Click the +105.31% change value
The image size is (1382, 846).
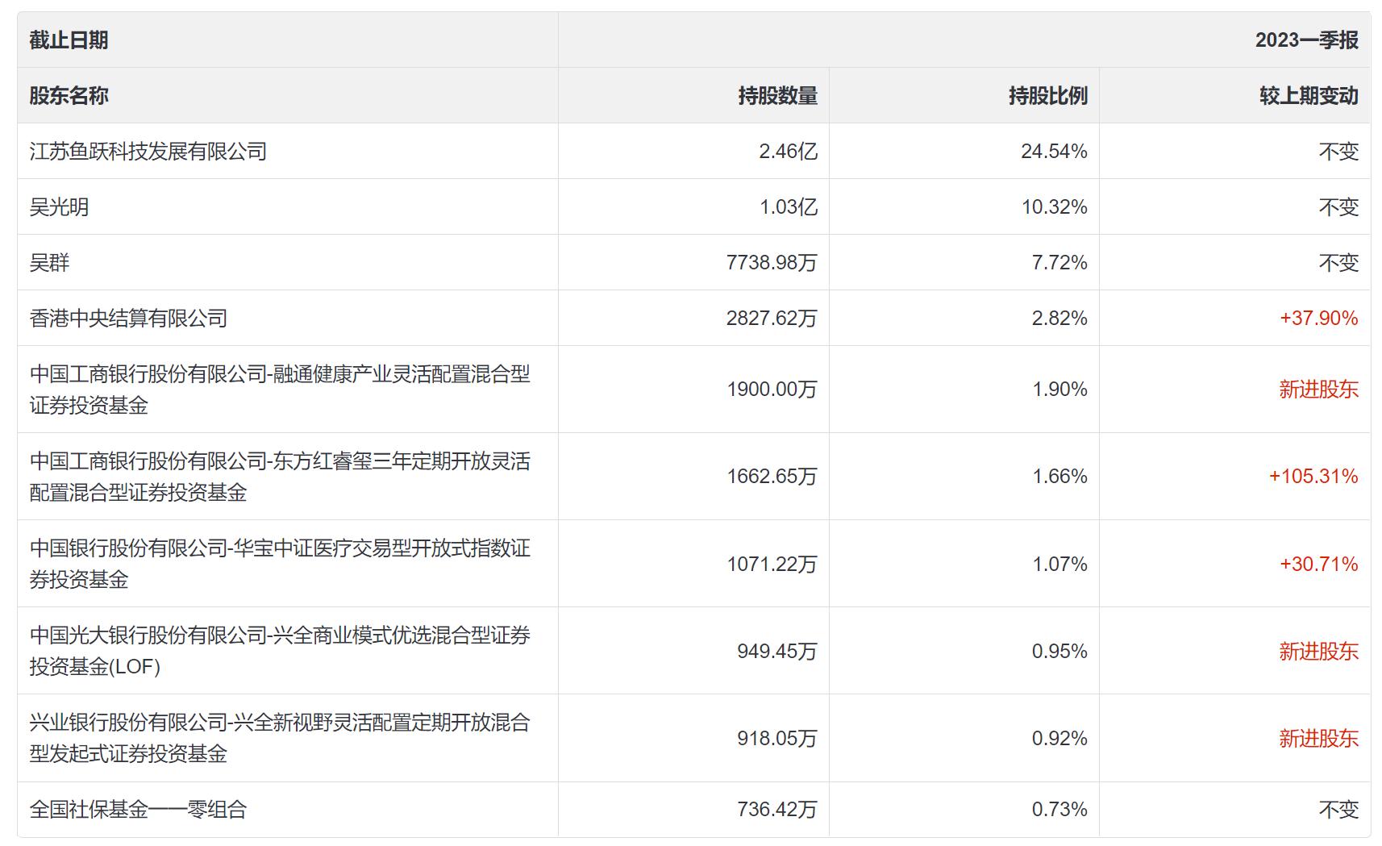pyautogui.click(x=1313, y=477)
